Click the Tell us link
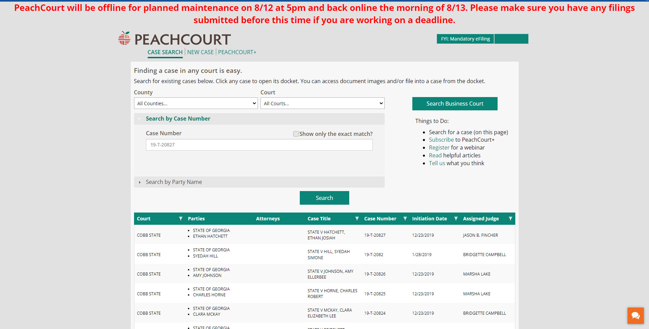 point(437,163)
